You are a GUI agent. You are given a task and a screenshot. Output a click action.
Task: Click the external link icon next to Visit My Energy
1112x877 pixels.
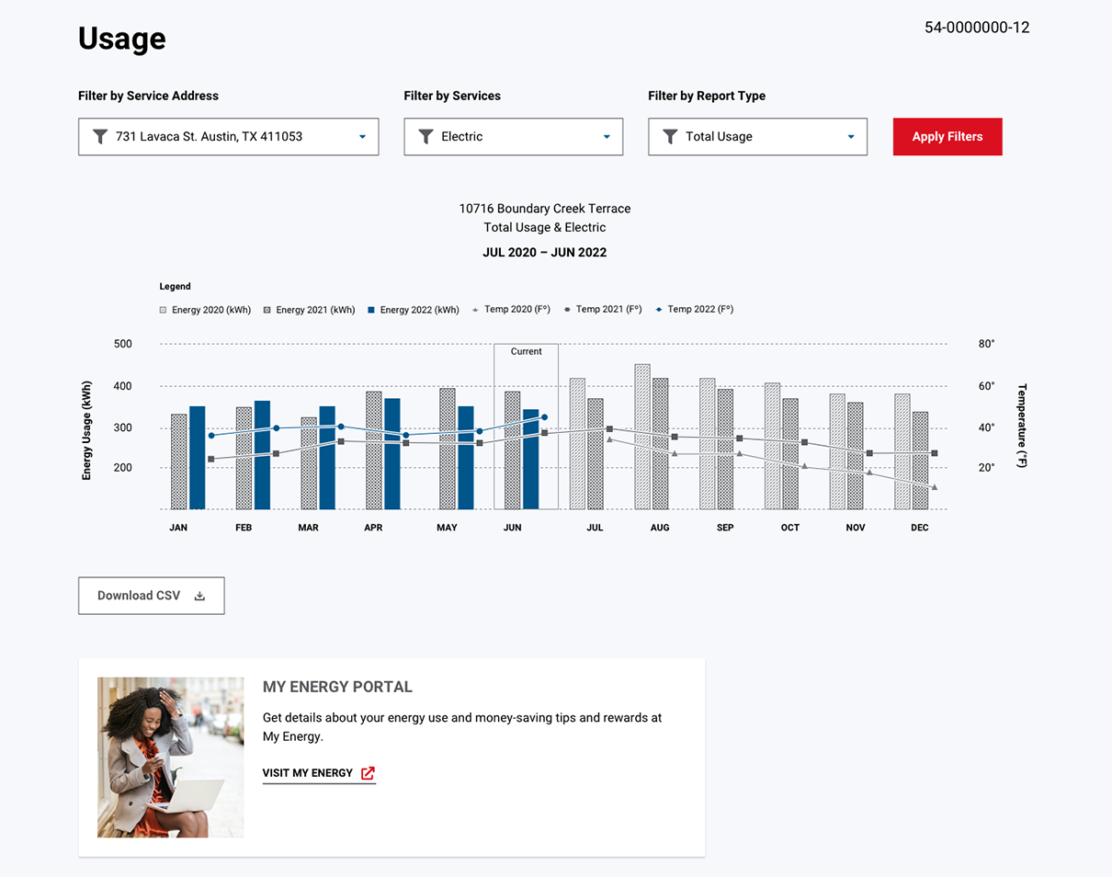pos(368,773)
